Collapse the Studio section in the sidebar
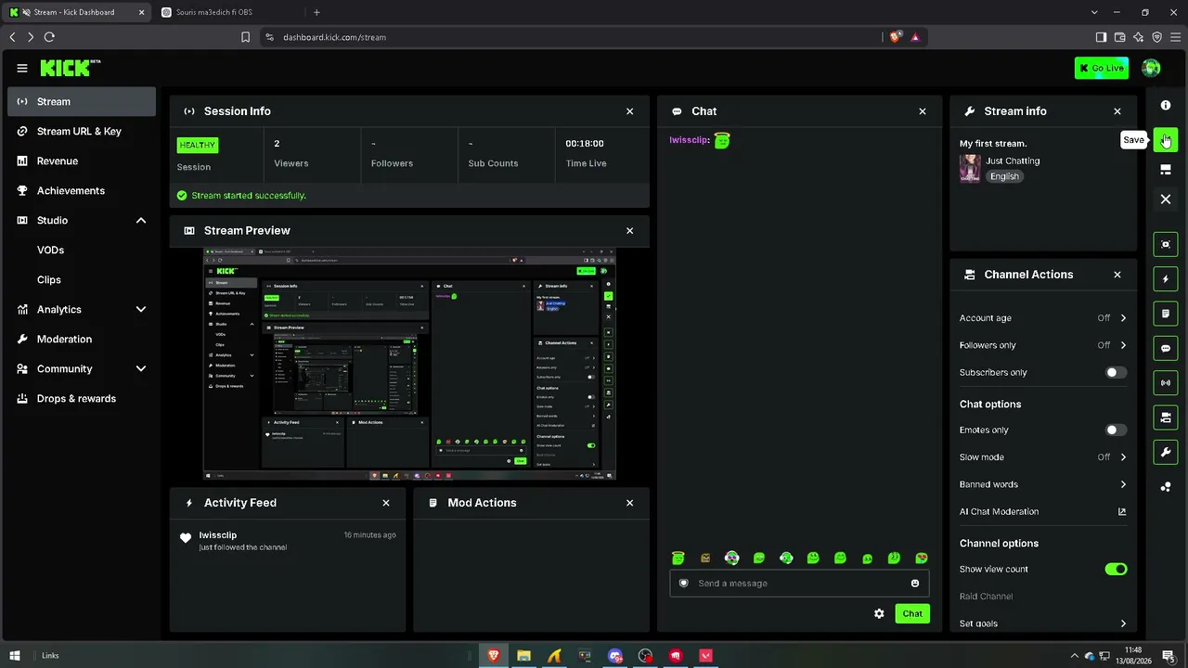The height and width of the screenshot is (668, 1188). [x=141, y=221]
